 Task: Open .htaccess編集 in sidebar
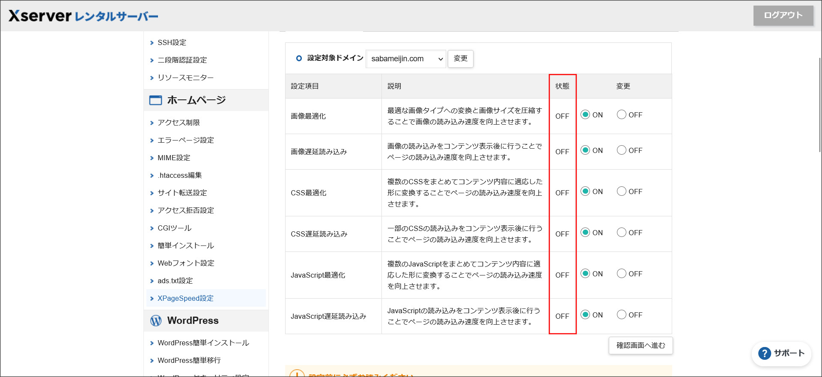tap(179, 175)
